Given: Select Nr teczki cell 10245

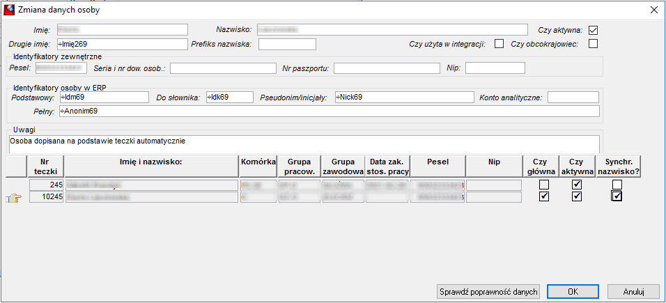Looking at the screenshot, I should pos(47,196).
